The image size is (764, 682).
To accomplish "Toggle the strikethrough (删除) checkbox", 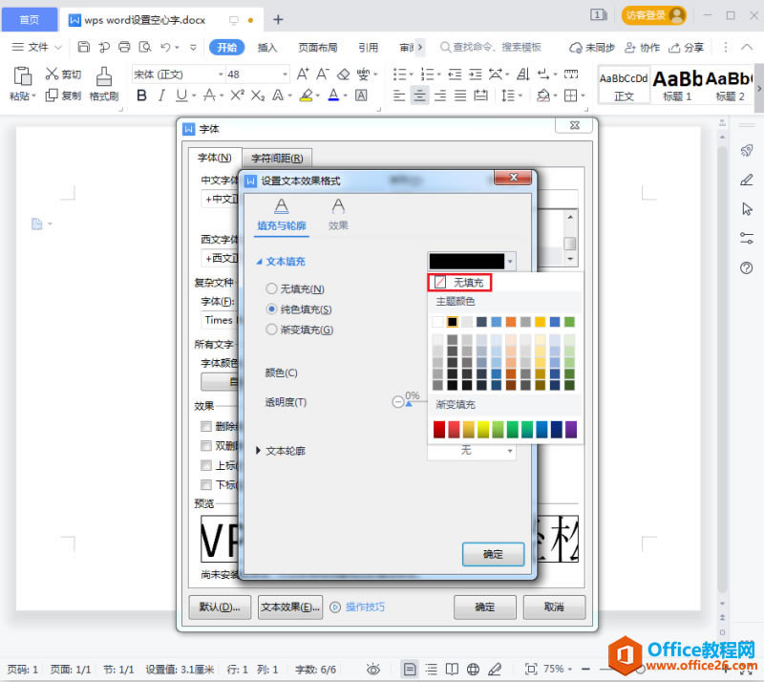I will [206, 427].
